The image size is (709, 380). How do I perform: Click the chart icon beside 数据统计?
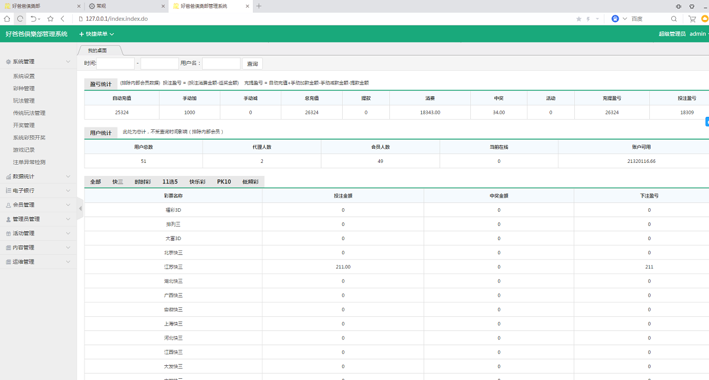pyautogui.click(x=8, y=176)
